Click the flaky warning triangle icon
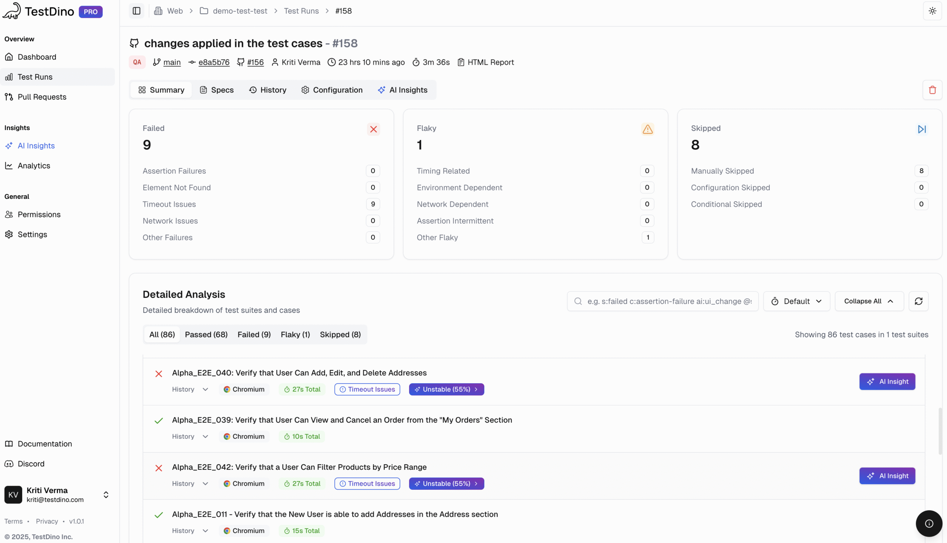 tap(647, 129)
